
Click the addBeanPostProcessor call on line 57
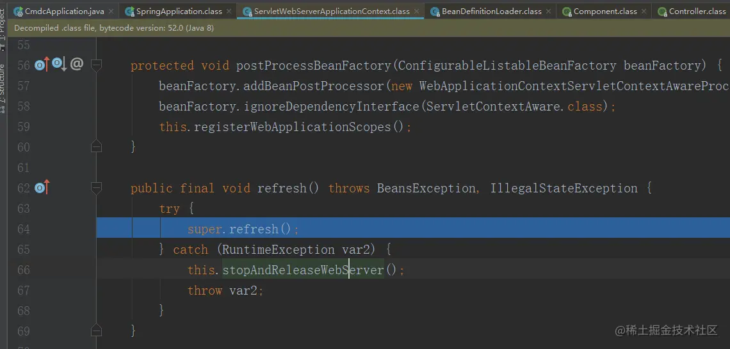(x=314, y=86)
